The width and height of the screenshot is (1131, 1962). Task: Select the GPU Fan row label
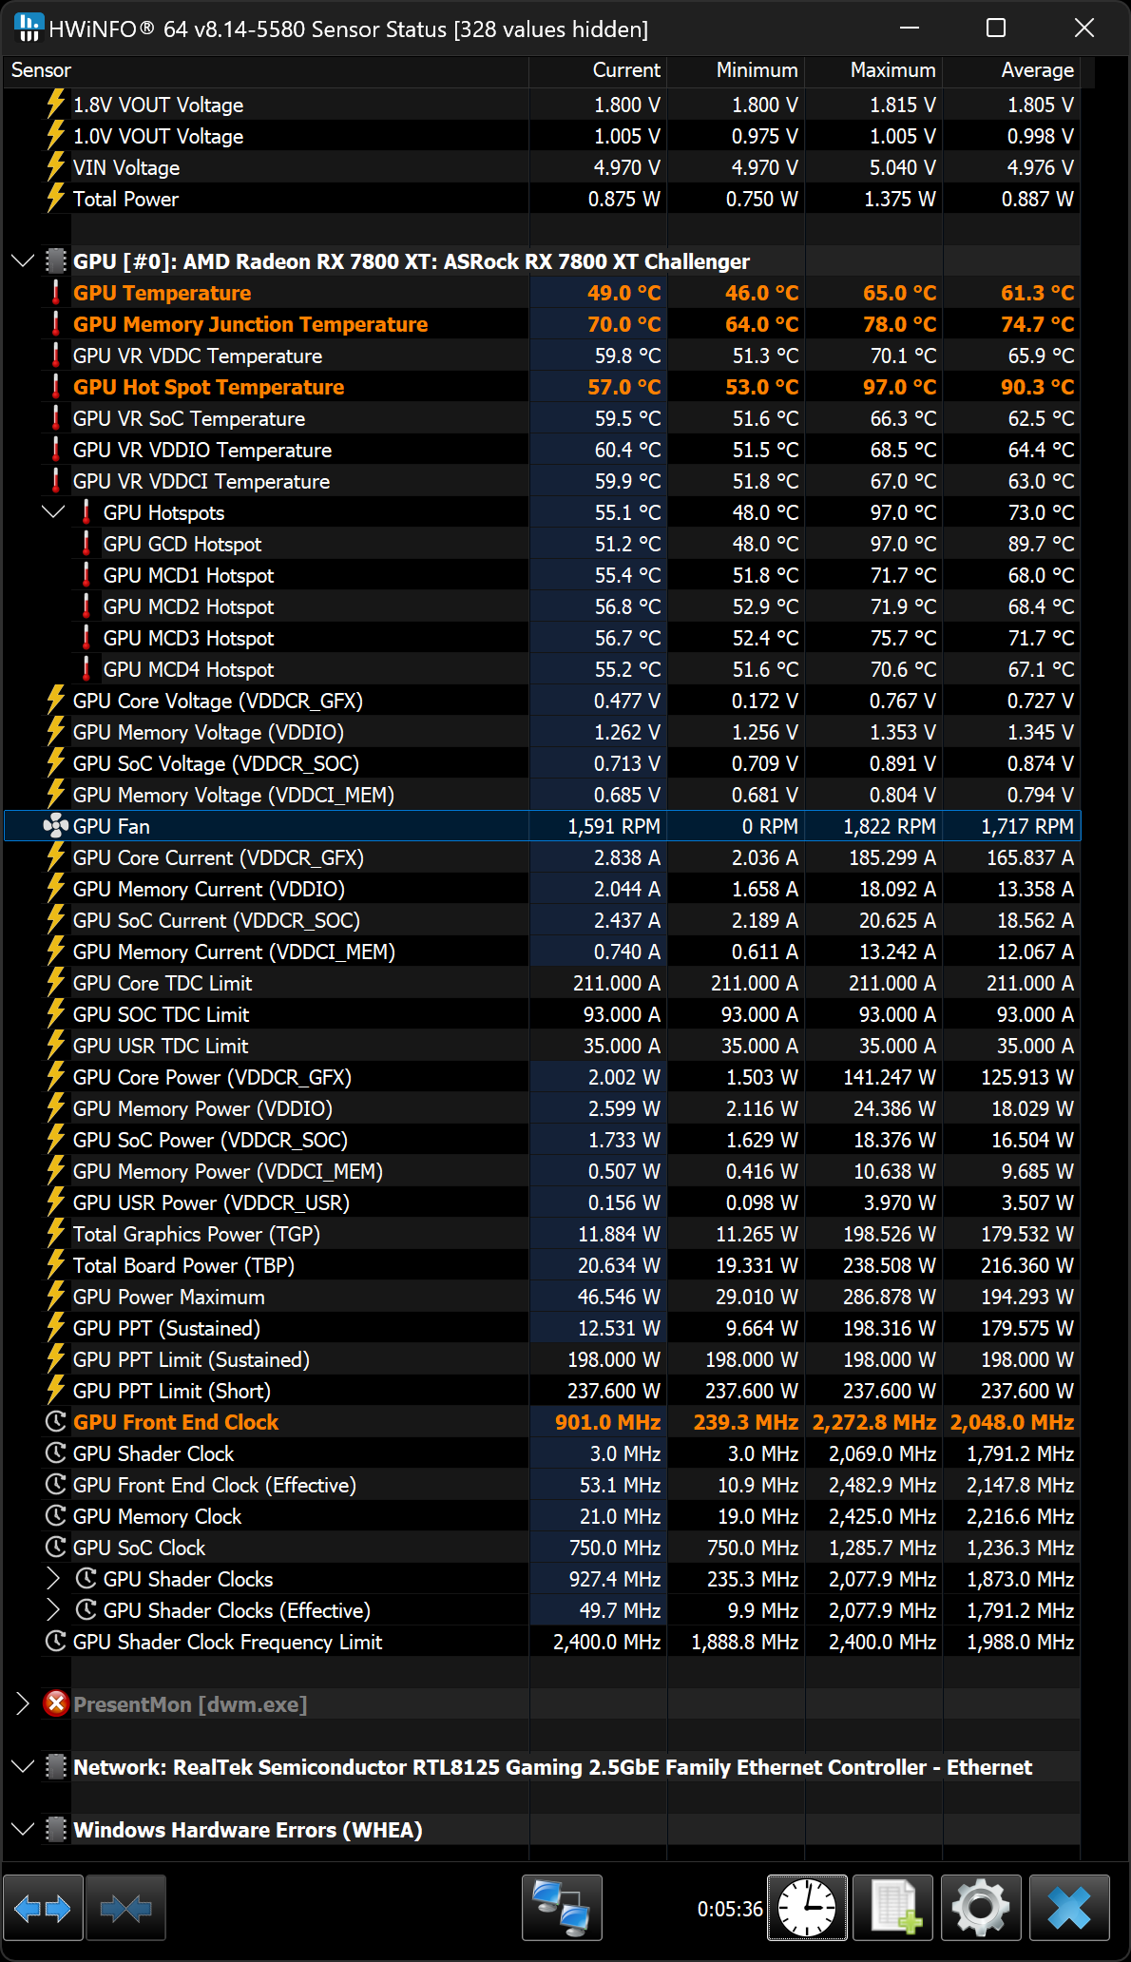(x=111, y=826)
